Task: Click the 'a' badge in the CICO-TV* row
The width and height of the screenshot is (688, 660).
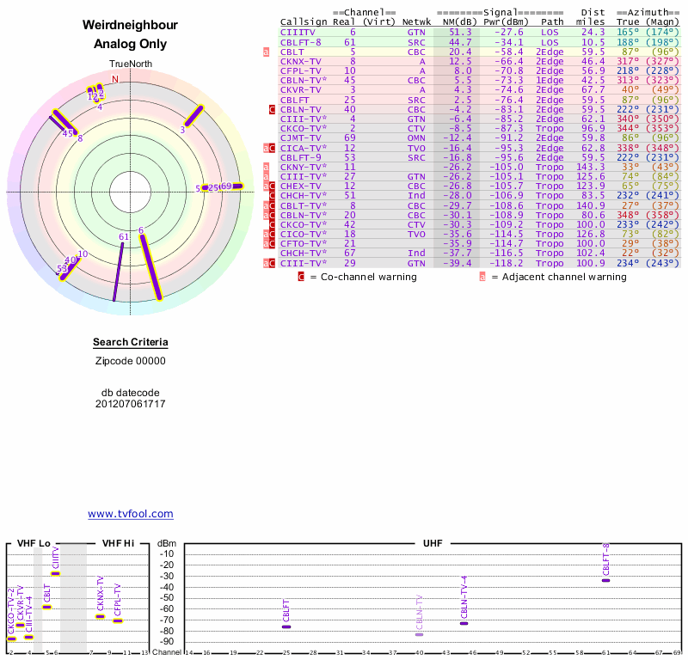Action: coord(266,234)
